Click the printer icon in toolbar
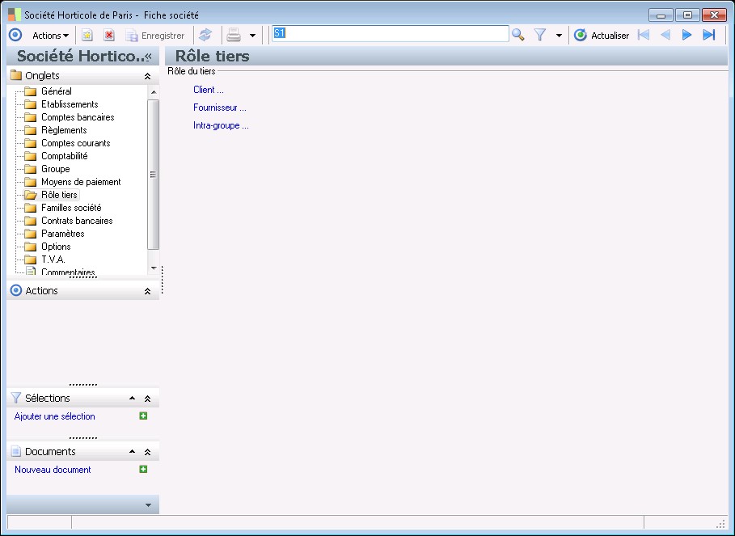735x536 pixels. [234, 35]
